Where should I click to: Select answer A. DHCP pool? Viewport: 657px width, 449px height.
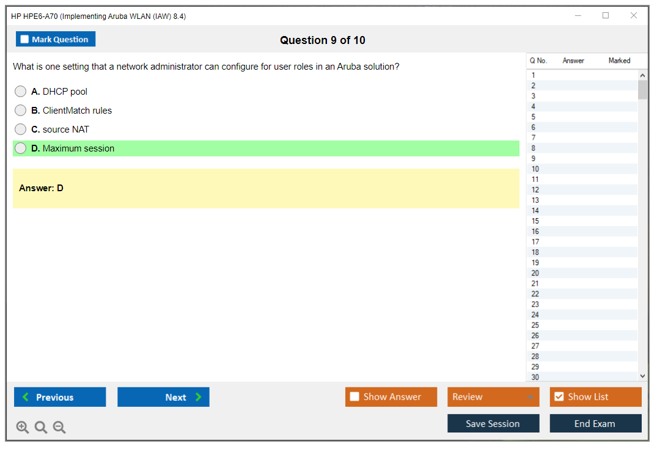click(21, 92)
